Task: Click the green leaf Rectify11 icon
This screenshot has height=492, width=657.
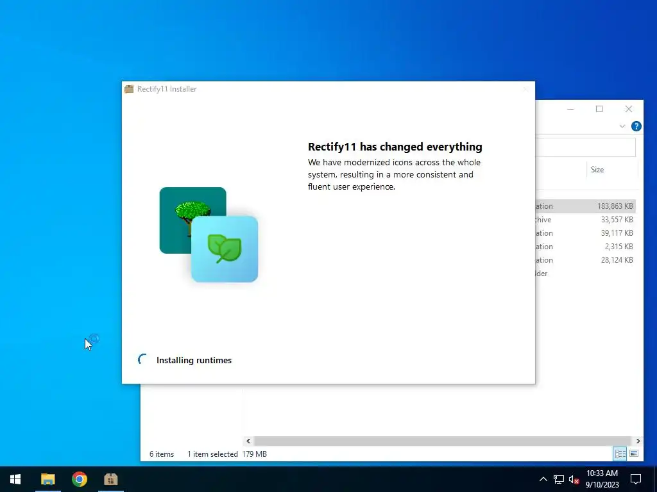Action: click(x=225, y=249)
